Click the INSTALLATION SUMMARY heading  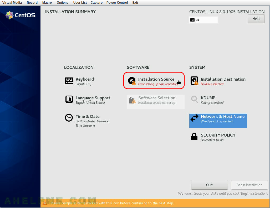pyautogui.click(x=70, y=12)
